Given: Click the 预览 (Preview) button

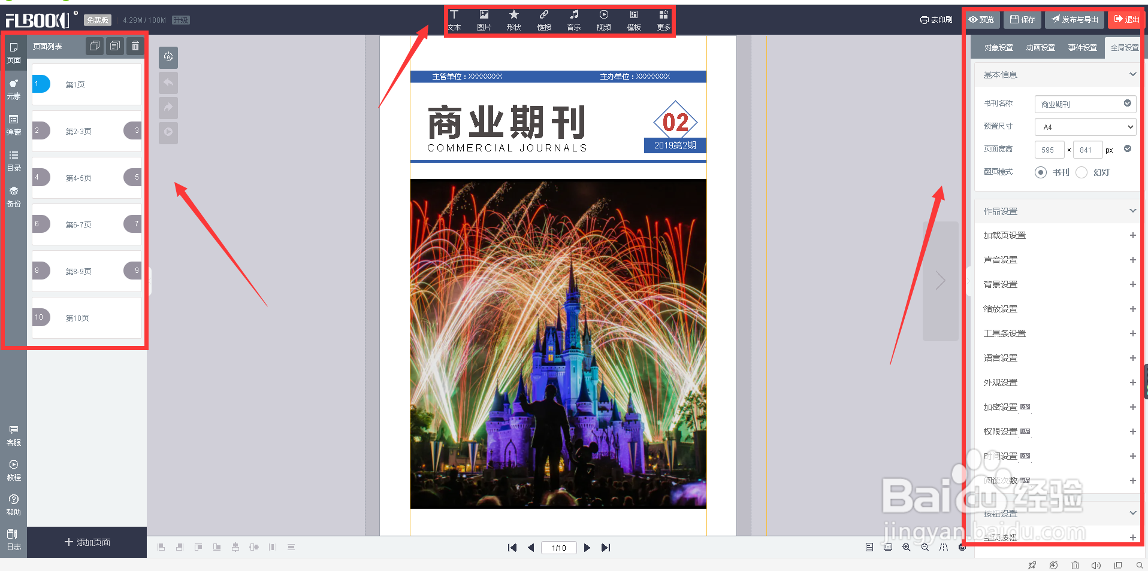Looking at the screenshot, I should pos(981,19).
